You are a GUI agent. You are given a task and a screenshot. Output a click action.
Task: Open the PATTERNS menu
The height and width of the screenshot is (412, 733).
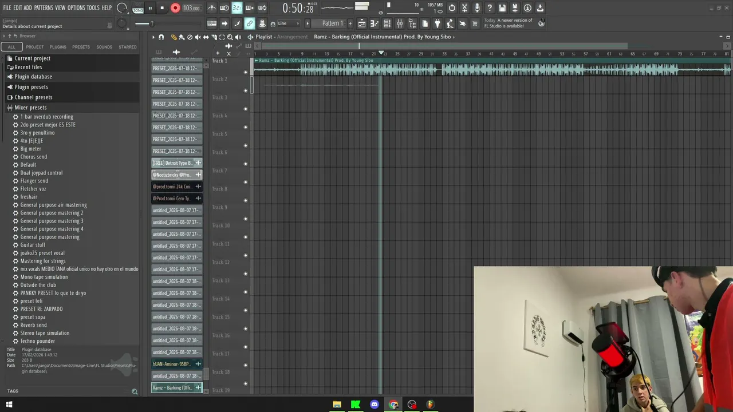pos(44,8)
